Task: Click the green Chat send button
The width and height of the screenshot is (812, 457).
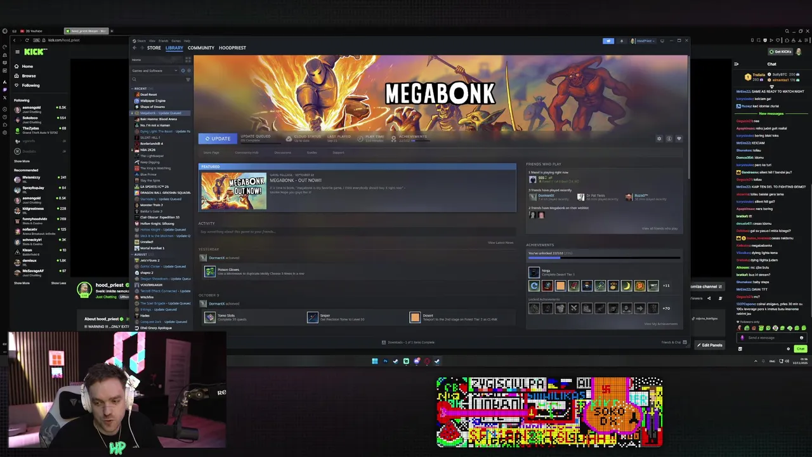Action: tap(801, 348)
